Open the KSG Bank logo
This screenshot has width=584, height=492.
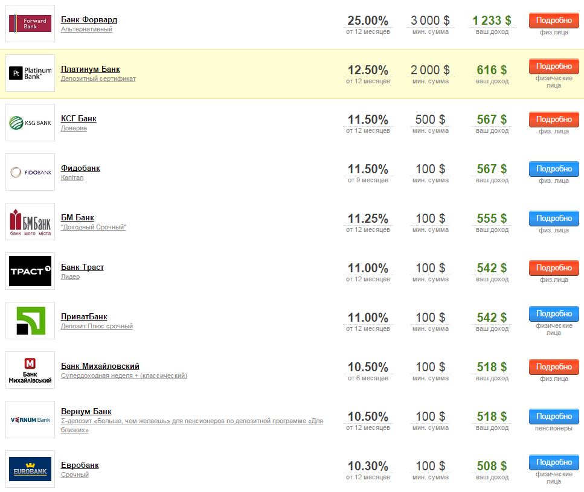coord(30,123)
